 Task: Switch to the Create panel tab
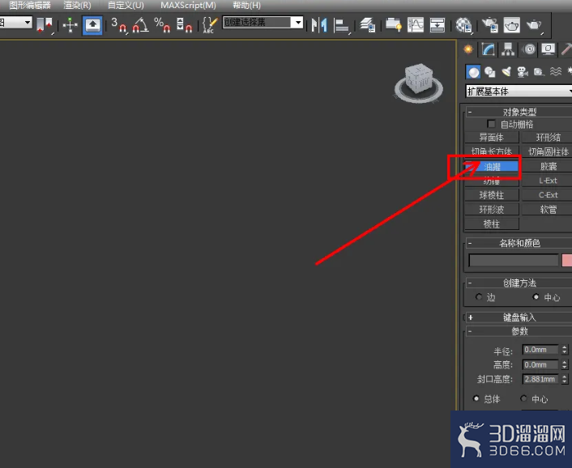pyautogui.click(x=467, y=49)
